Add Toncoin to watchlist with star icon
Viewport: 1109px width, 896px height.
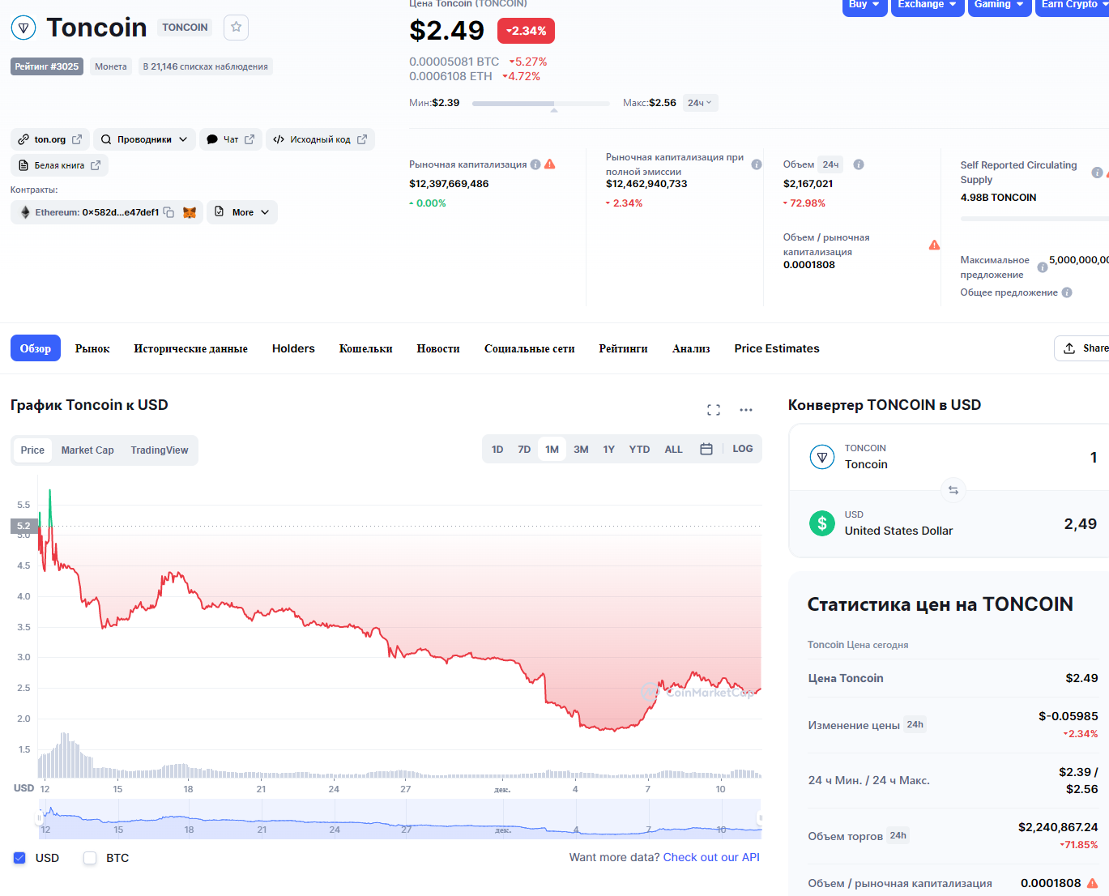click(x=236, y=28)
